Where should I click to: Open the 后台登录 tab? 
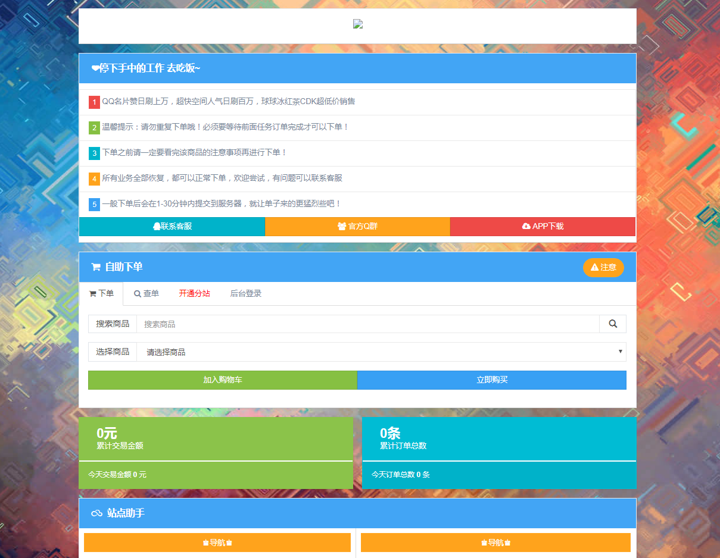click(245, 294)
